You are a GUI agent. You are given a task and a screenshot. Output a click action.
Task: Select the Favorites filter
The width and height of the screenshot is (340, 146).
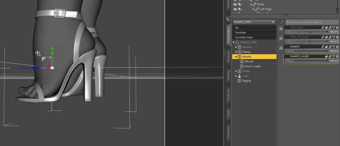point(254,33)
